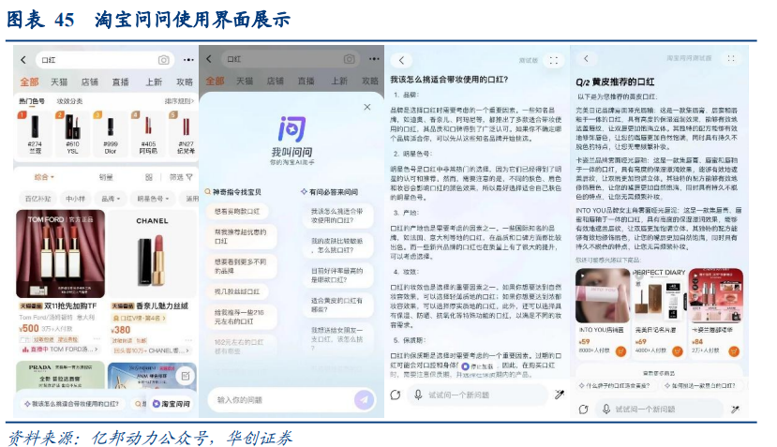
Task: Toggle the 百亿补贴 filter chip
Action: point(38,199)
